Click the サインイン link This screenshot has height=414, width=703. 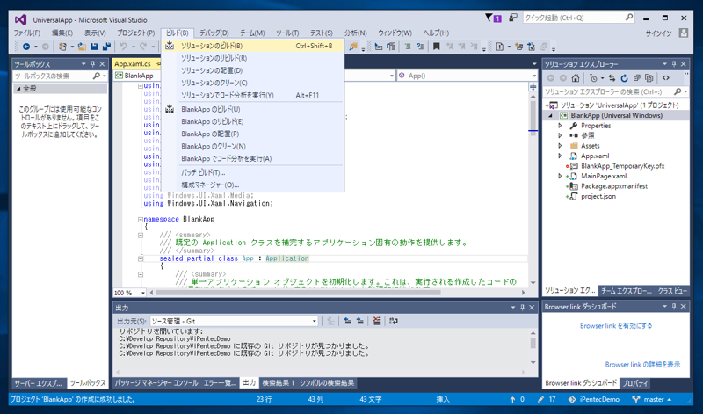pyautogui.click(x=658, y=33)
